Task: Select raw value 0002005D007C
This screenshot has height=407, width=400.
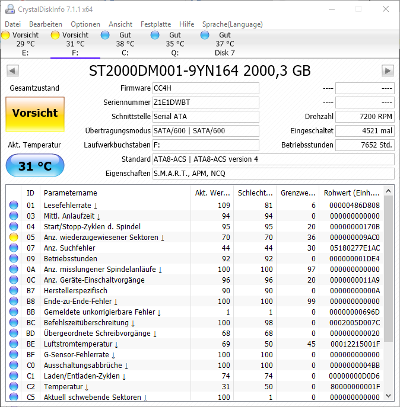Action: [355, 323]
